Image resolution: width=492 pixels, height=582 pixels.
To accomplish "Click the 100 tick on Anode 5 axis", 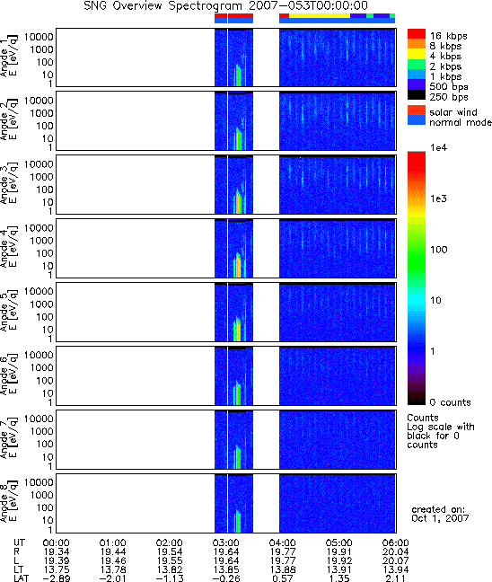I will 45,317.
